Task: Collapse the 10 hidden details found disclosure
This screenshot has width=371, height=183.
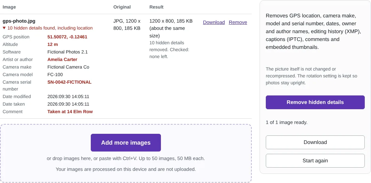Action: pyautogui.click(x=48, y=28)
